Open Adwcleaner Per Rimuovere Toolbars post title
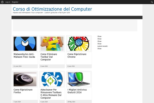The height and width of the screenshot is (103, 154). pyautogui.click(x=51, y=94)
